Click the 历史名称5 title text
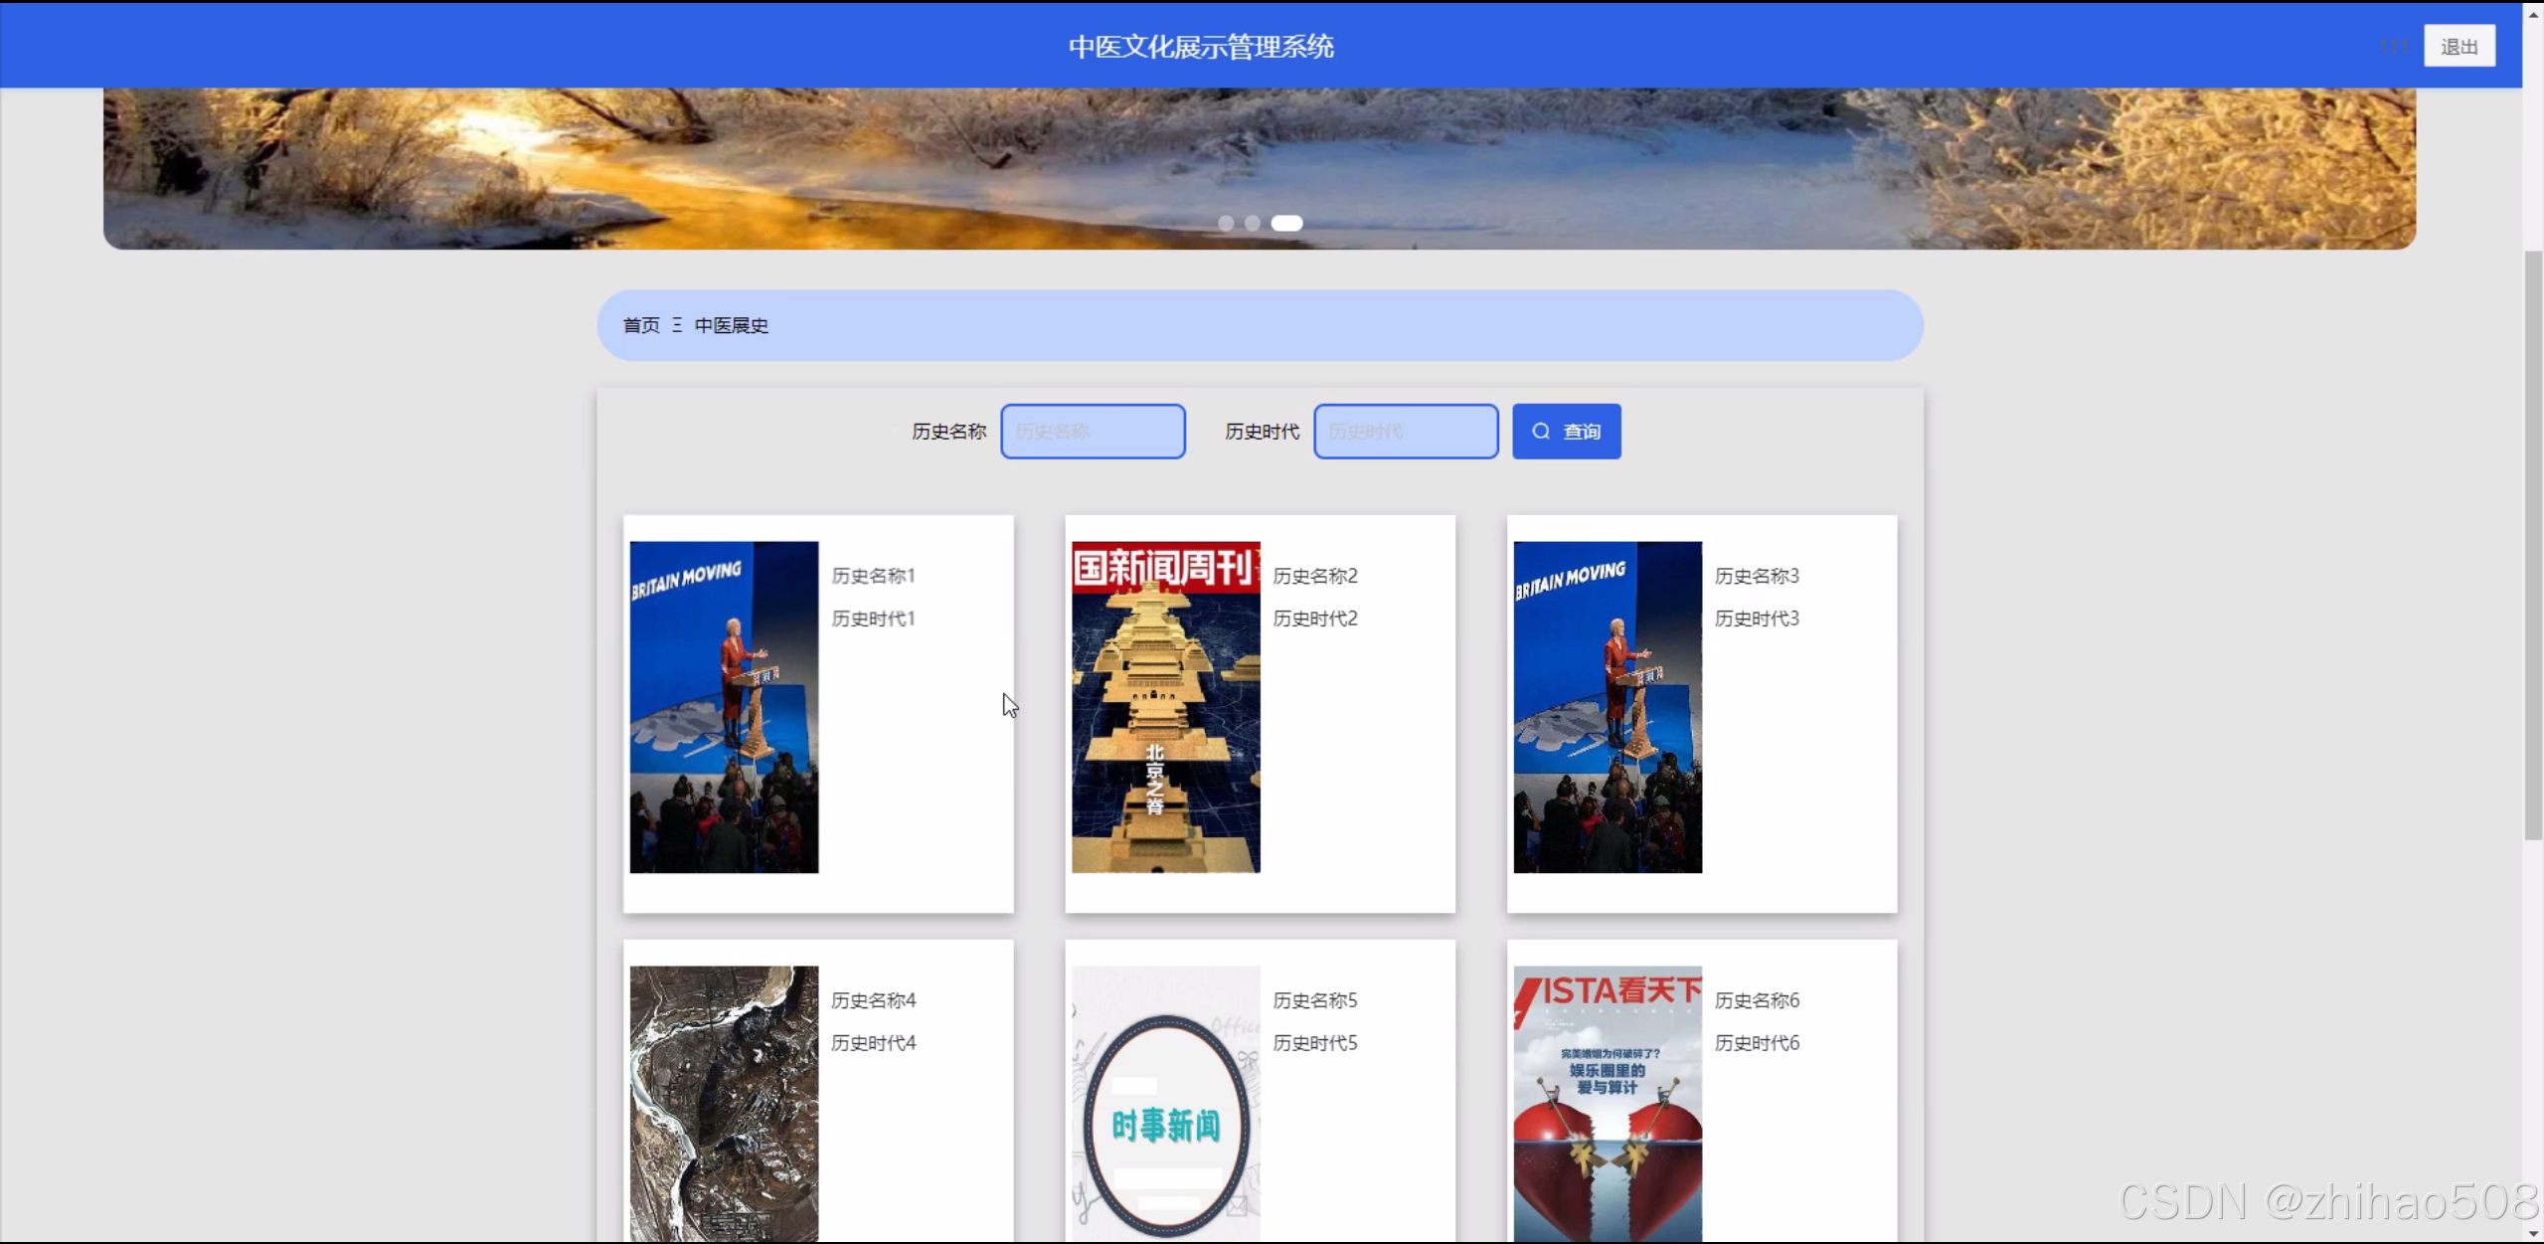2544x1244 pixels. pos(1314,1000)
